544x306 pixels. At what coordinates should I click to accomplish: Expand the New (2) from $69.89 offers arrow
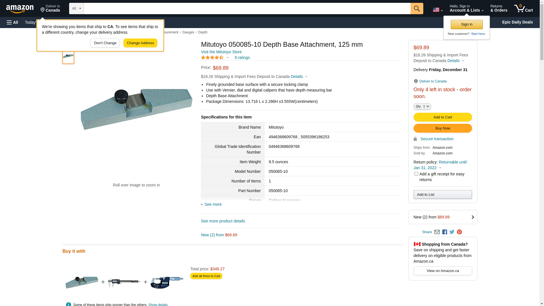[x=473, y=217]
